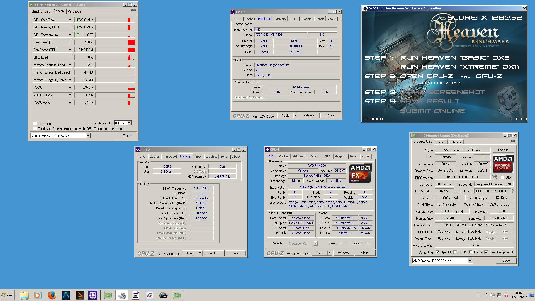The height and width of the screenshot is (301, 535).
Task: Open the volume control tray icon
Action: click(492, 295)
